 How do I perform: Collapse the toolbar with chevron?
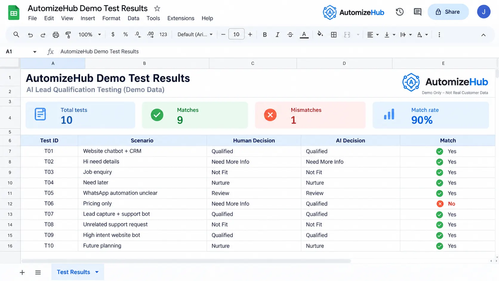[x=483, y=35]
